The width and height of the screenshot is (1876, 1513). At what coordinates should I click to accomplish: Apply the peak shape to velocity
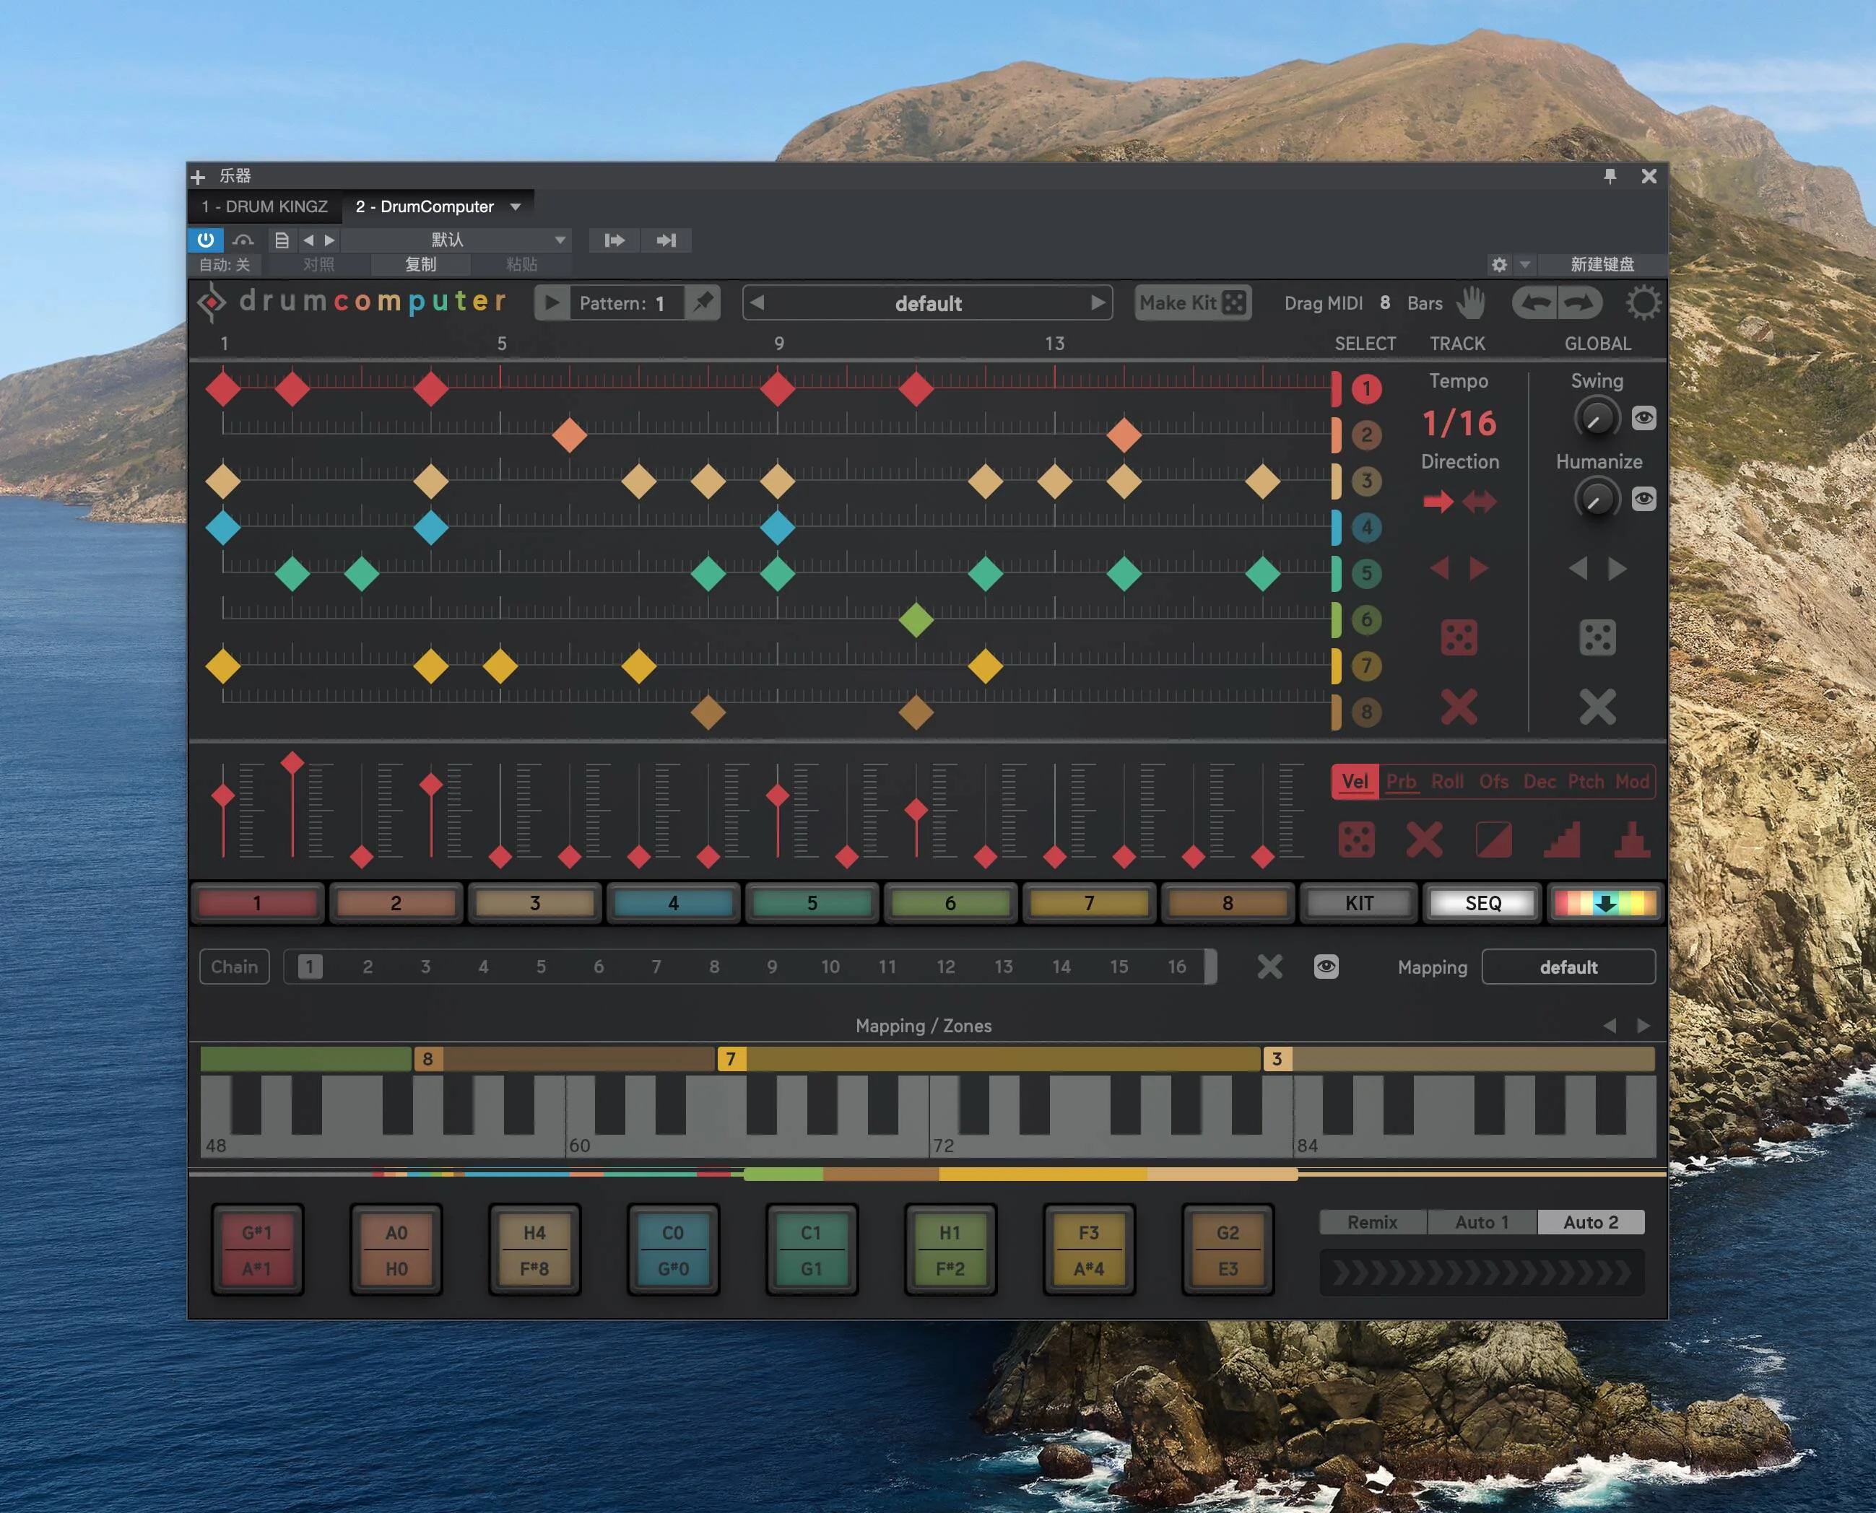point(1631,840)
